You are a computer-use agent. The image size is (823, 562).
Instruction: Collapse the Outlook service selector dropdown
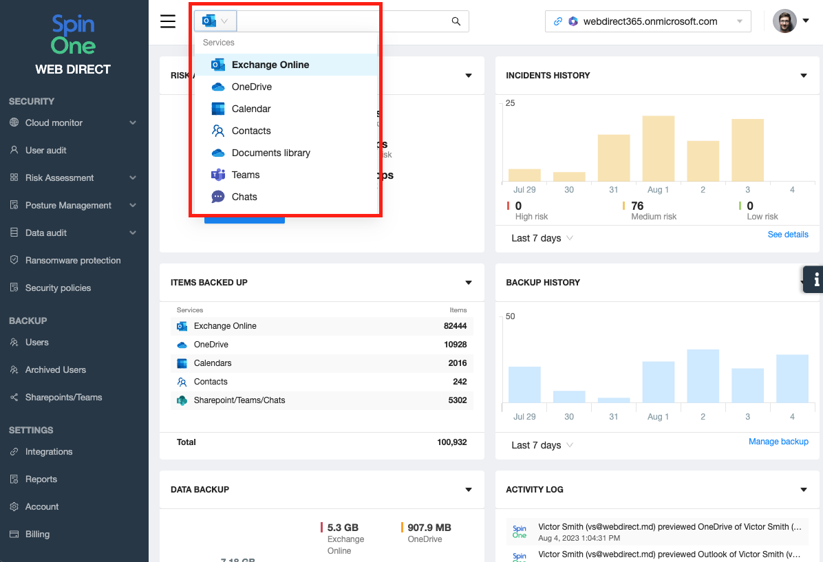tap(215, 21)
